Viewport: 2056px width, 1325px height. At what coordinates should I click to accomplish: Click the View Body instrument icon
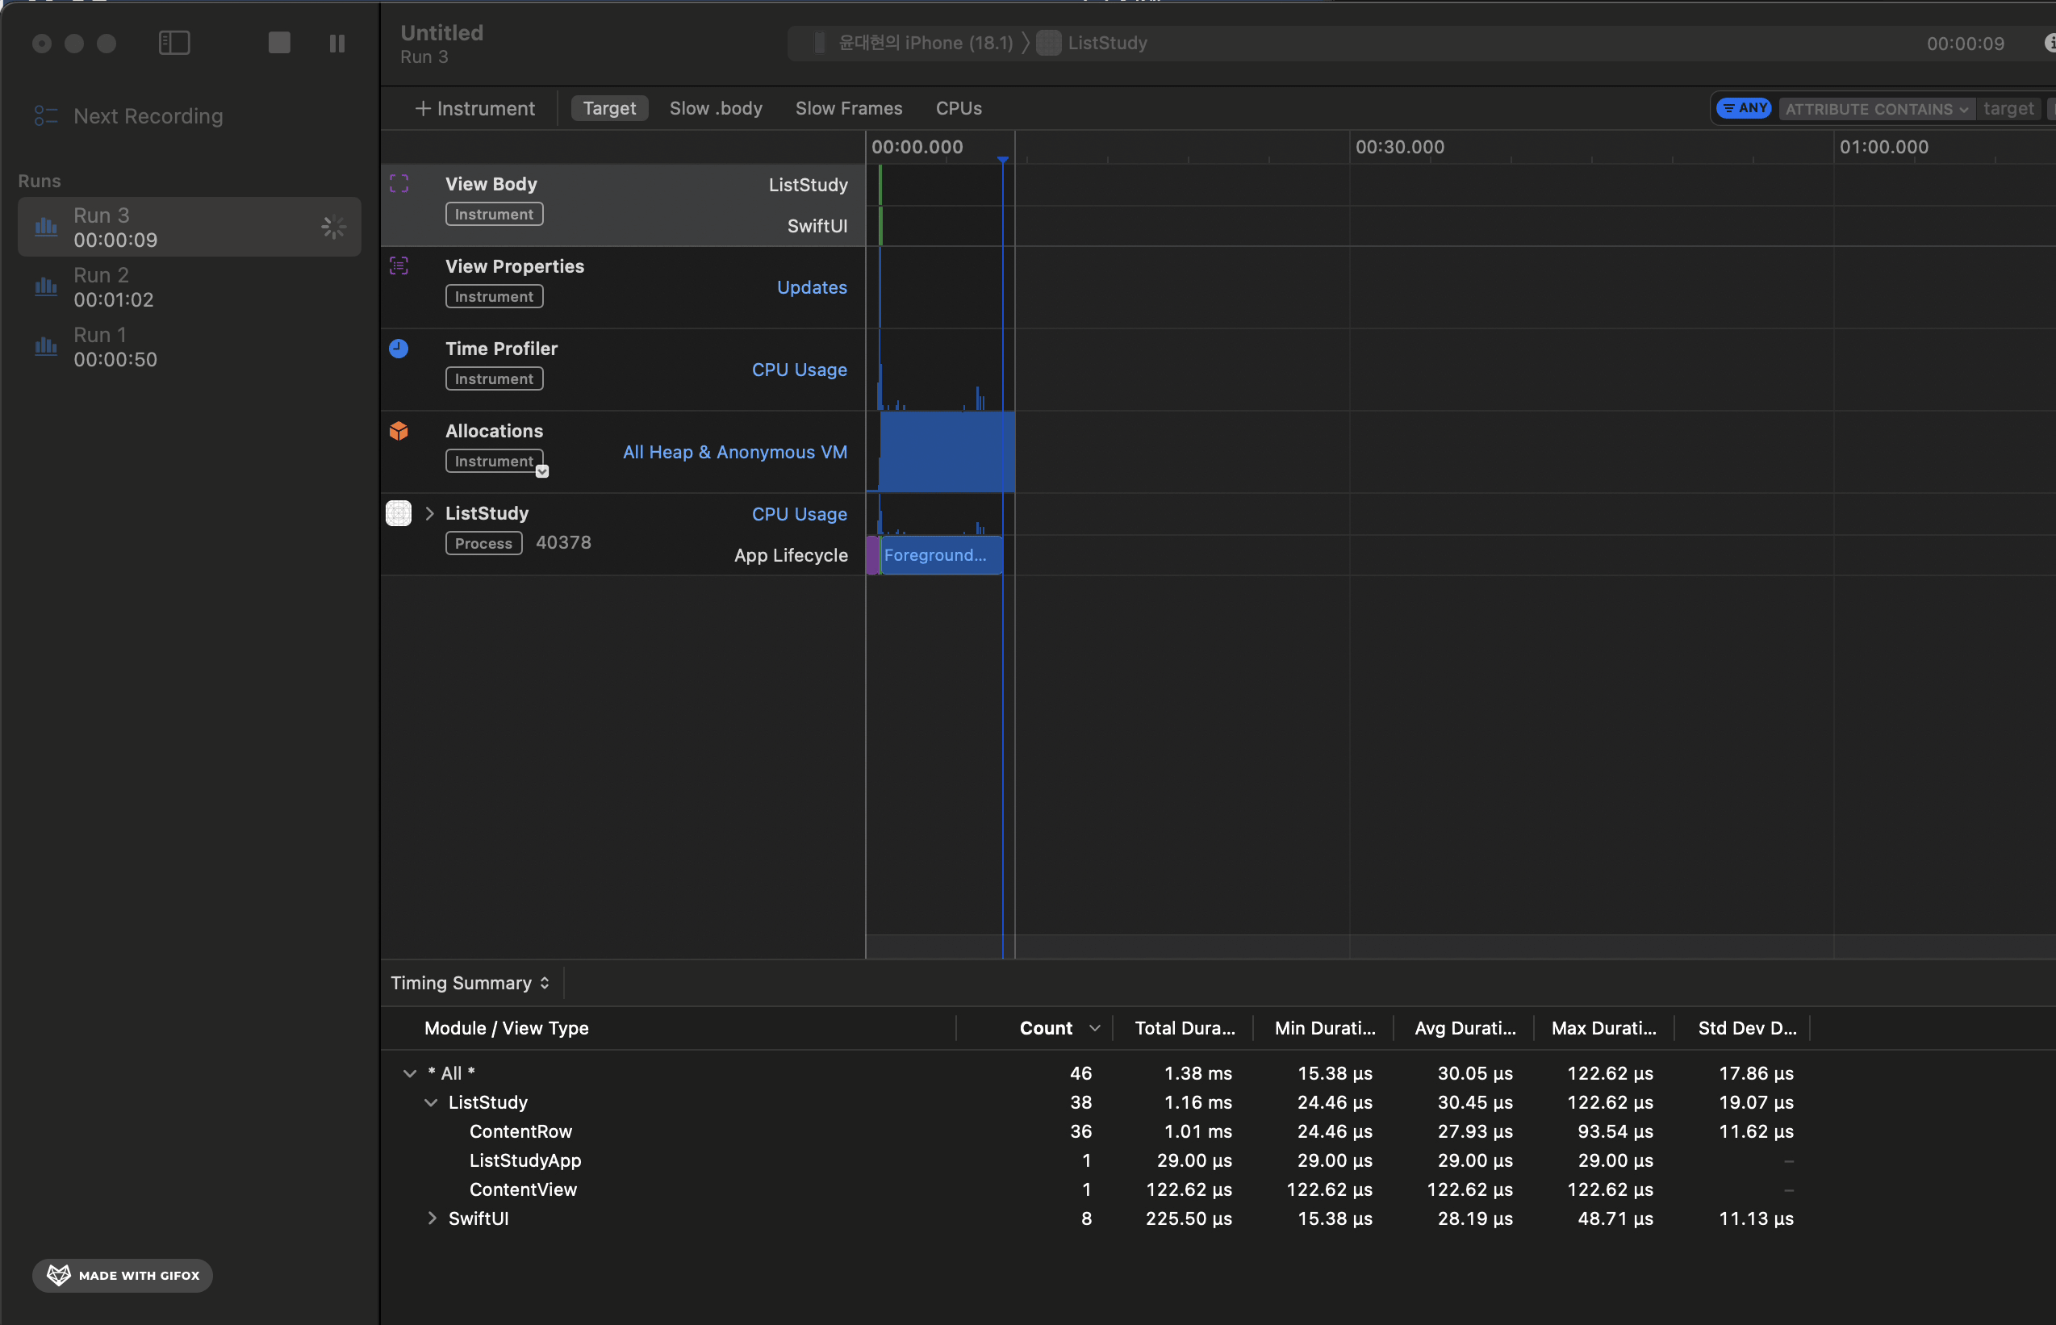point(399,183)
